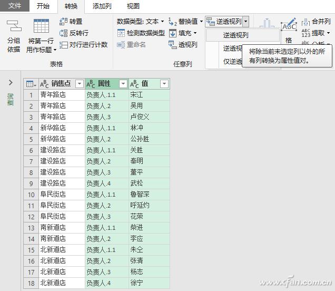Image resolution: width=335 pixels, height=291 pixels.
Task: Click the cell containing 宋江
Action: [x=150, y=95]
